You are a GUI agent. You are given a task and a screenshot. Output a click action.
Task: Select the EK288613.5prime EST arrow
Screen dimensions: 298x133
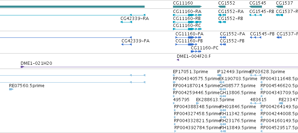[197, 103]
